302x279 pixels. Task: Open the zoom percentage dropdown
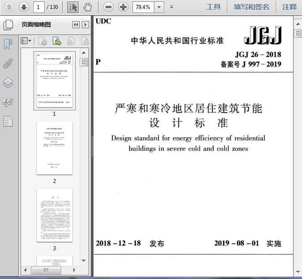click(159, 7)
